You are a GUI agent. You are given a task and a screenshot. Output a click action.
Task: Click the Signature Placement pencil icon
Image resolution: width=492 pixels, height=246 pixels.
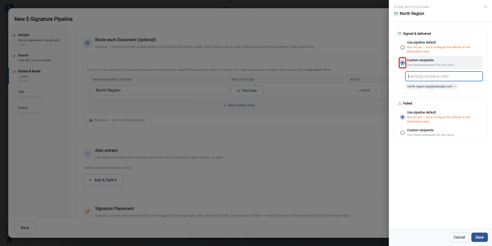click(87, 212)
